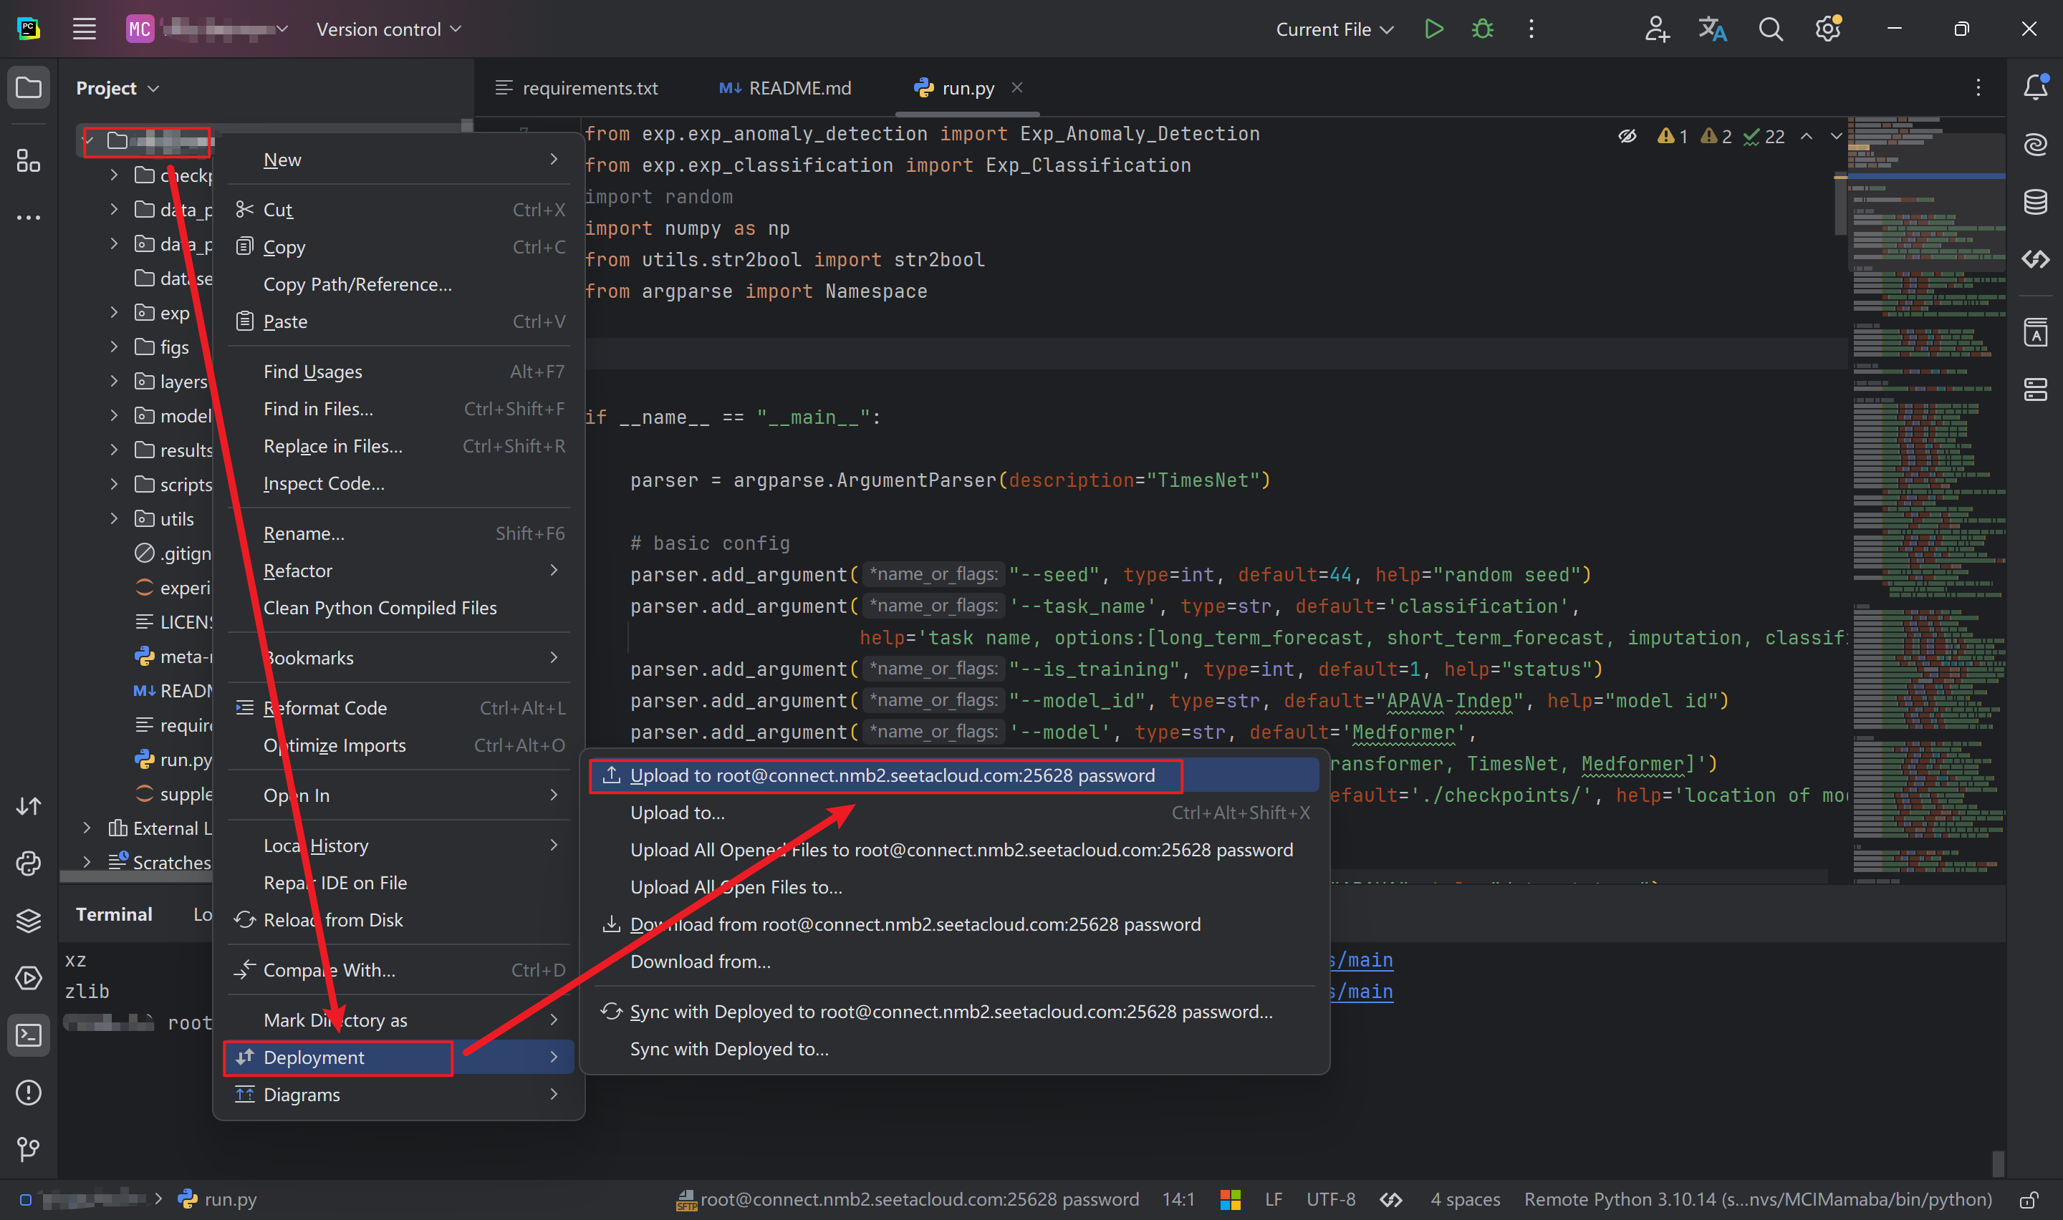
Task: Choose Copy Path/Reference from menu
Action: pos(399,284)
